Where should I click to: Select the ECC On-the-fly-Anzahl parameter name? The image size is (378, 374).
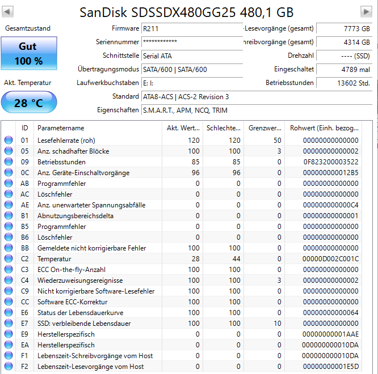72,270
